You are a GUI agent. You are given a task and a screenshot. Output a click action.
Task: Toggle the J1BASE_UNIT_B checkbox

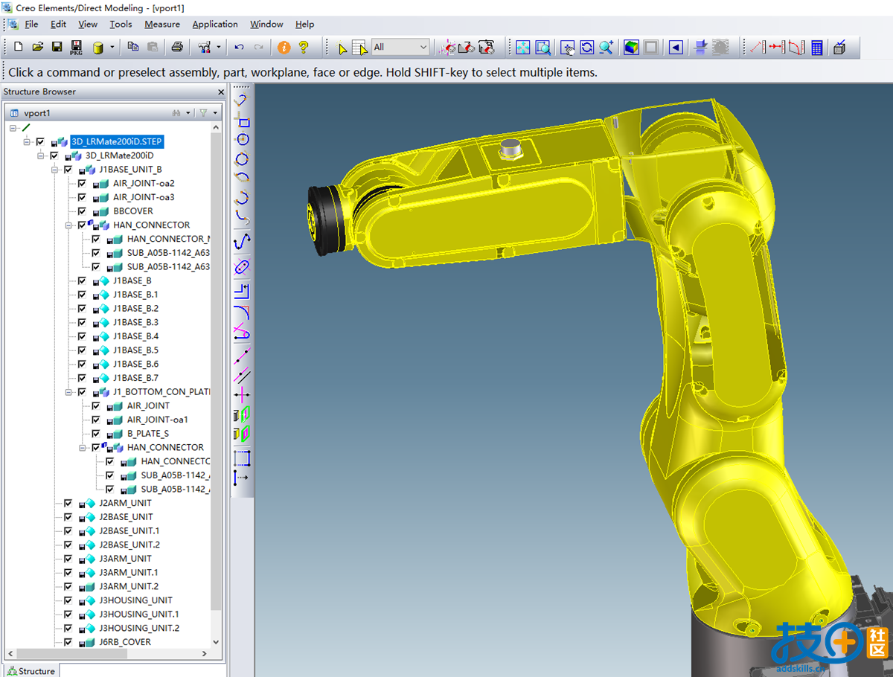(68, 170)
